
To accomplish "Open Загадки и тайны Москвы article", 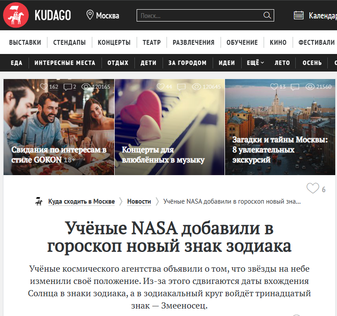I will click(x=280, y=150).
